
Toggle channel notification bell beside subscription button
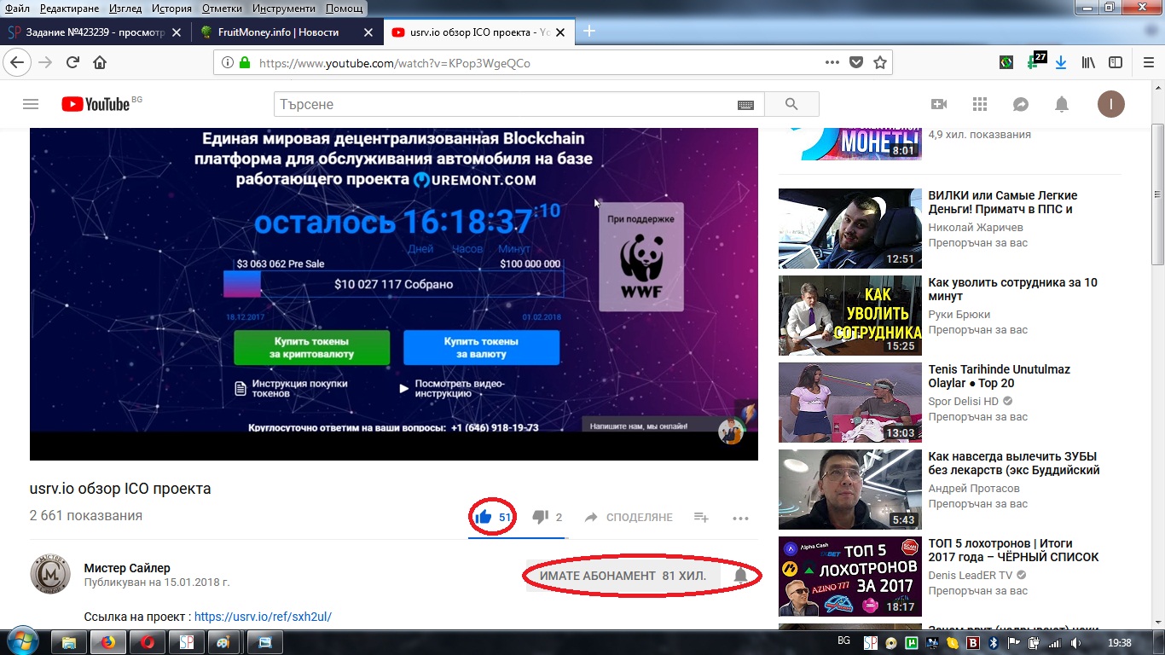click(741, 576)
